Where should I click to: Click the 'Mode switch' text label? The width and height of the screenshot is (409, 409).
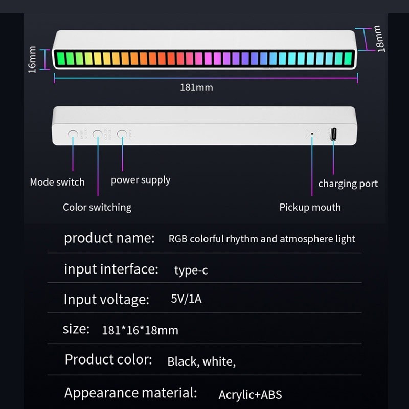pyautogui.click(x=57, y=182)
